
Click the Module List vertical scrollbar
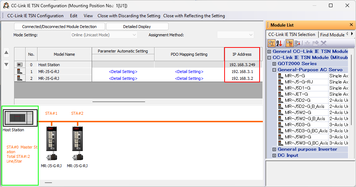[x=351, y=90]
